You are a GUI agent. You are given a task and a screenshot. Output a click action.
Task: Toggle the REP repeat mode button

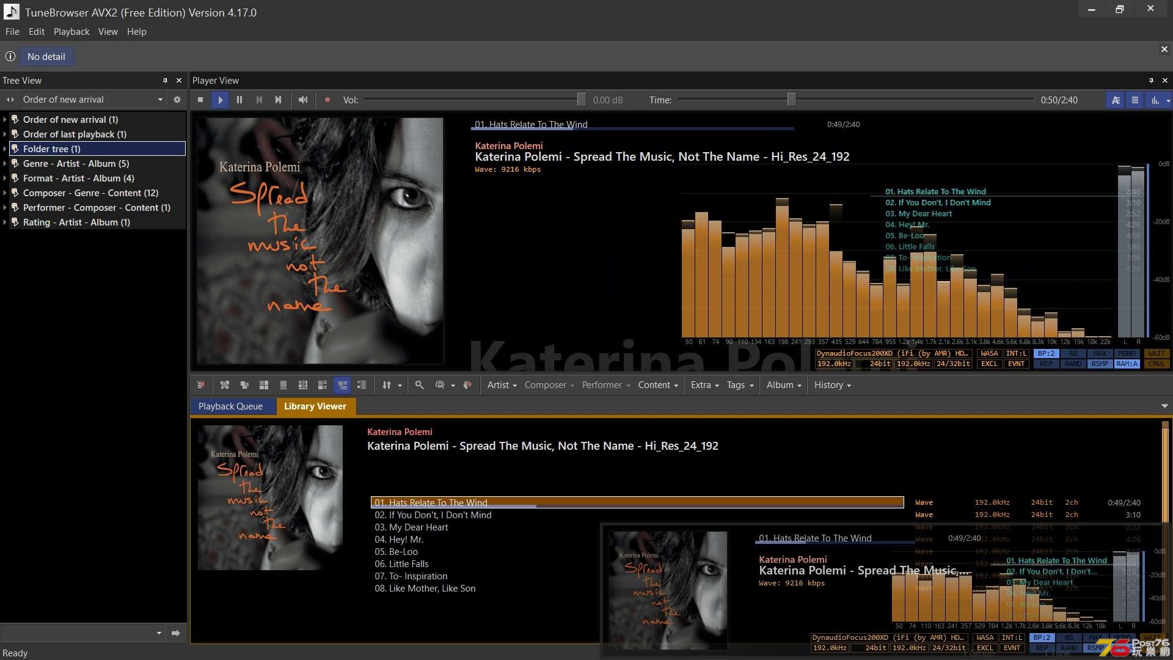click(x=1046, y=364)
